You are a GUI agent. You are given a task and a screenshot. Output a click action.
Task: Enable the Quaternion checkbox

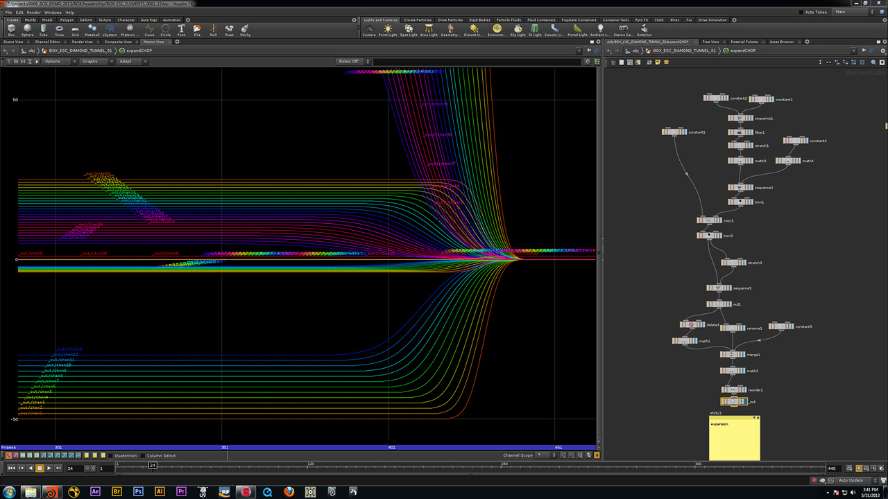pyautogui.click(x=110, y=455)
